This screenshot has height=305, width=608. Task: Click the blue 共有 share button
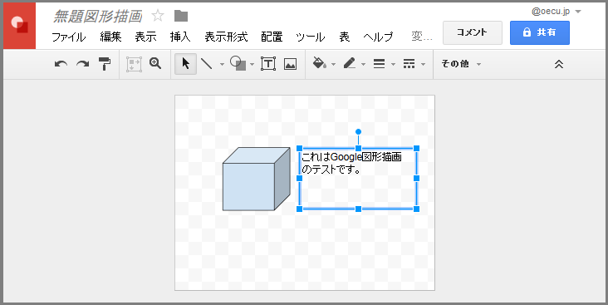539,33
